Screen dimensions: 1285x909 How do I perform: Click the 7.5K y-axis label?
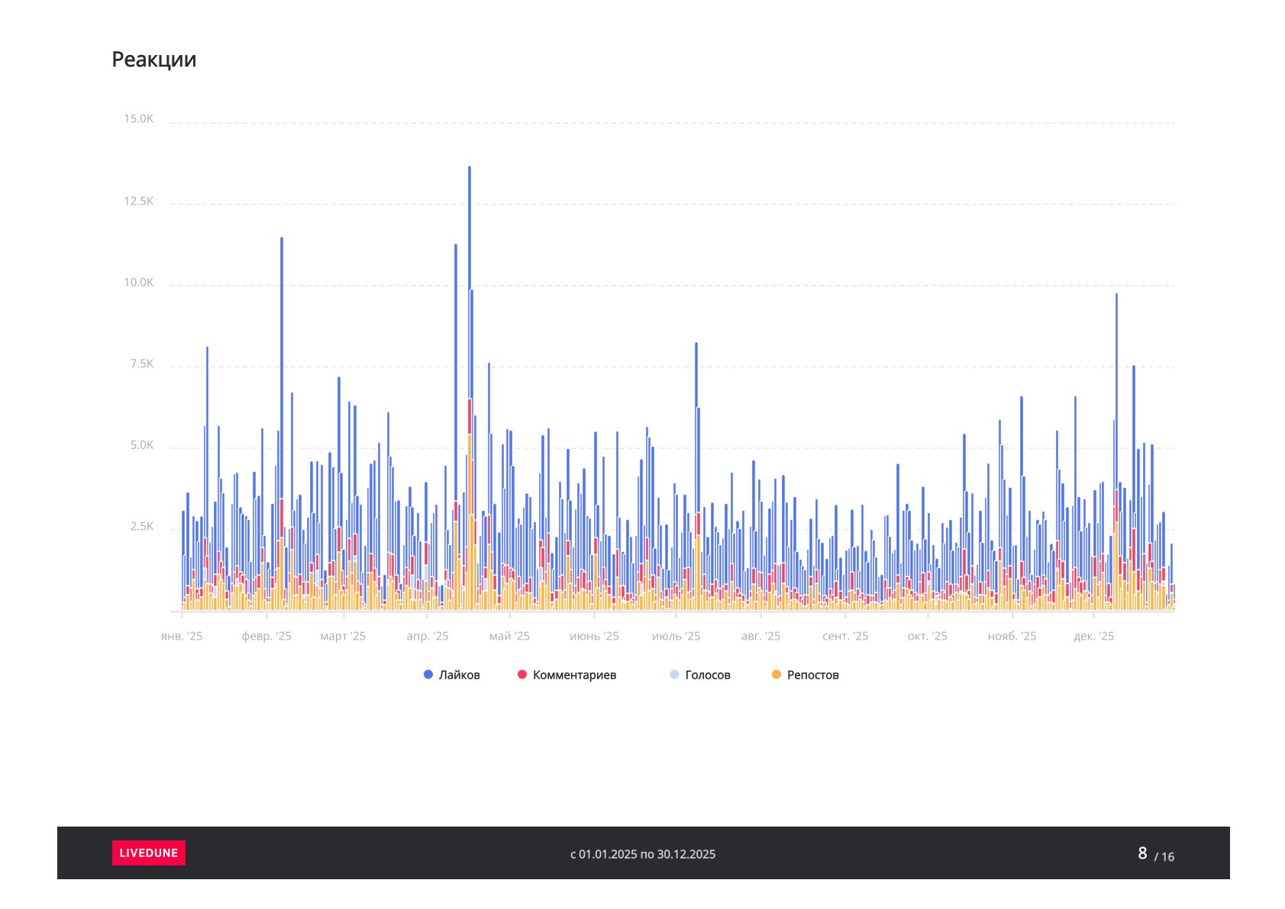(x=141, y=364)
